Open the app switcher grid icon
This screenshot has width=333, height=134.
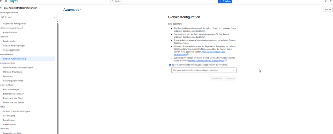(x=6, y=1)
